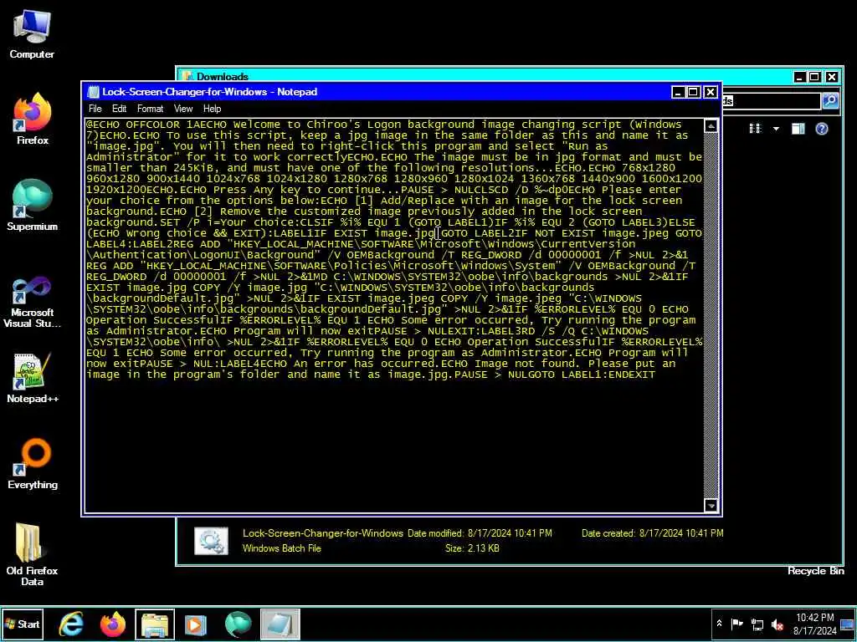
Task: Open the Action Center flag icon
Action: pos(736,624)
